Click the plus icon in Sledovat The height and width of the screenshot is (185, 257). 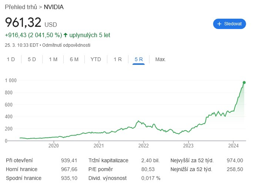tap(220, 24)
